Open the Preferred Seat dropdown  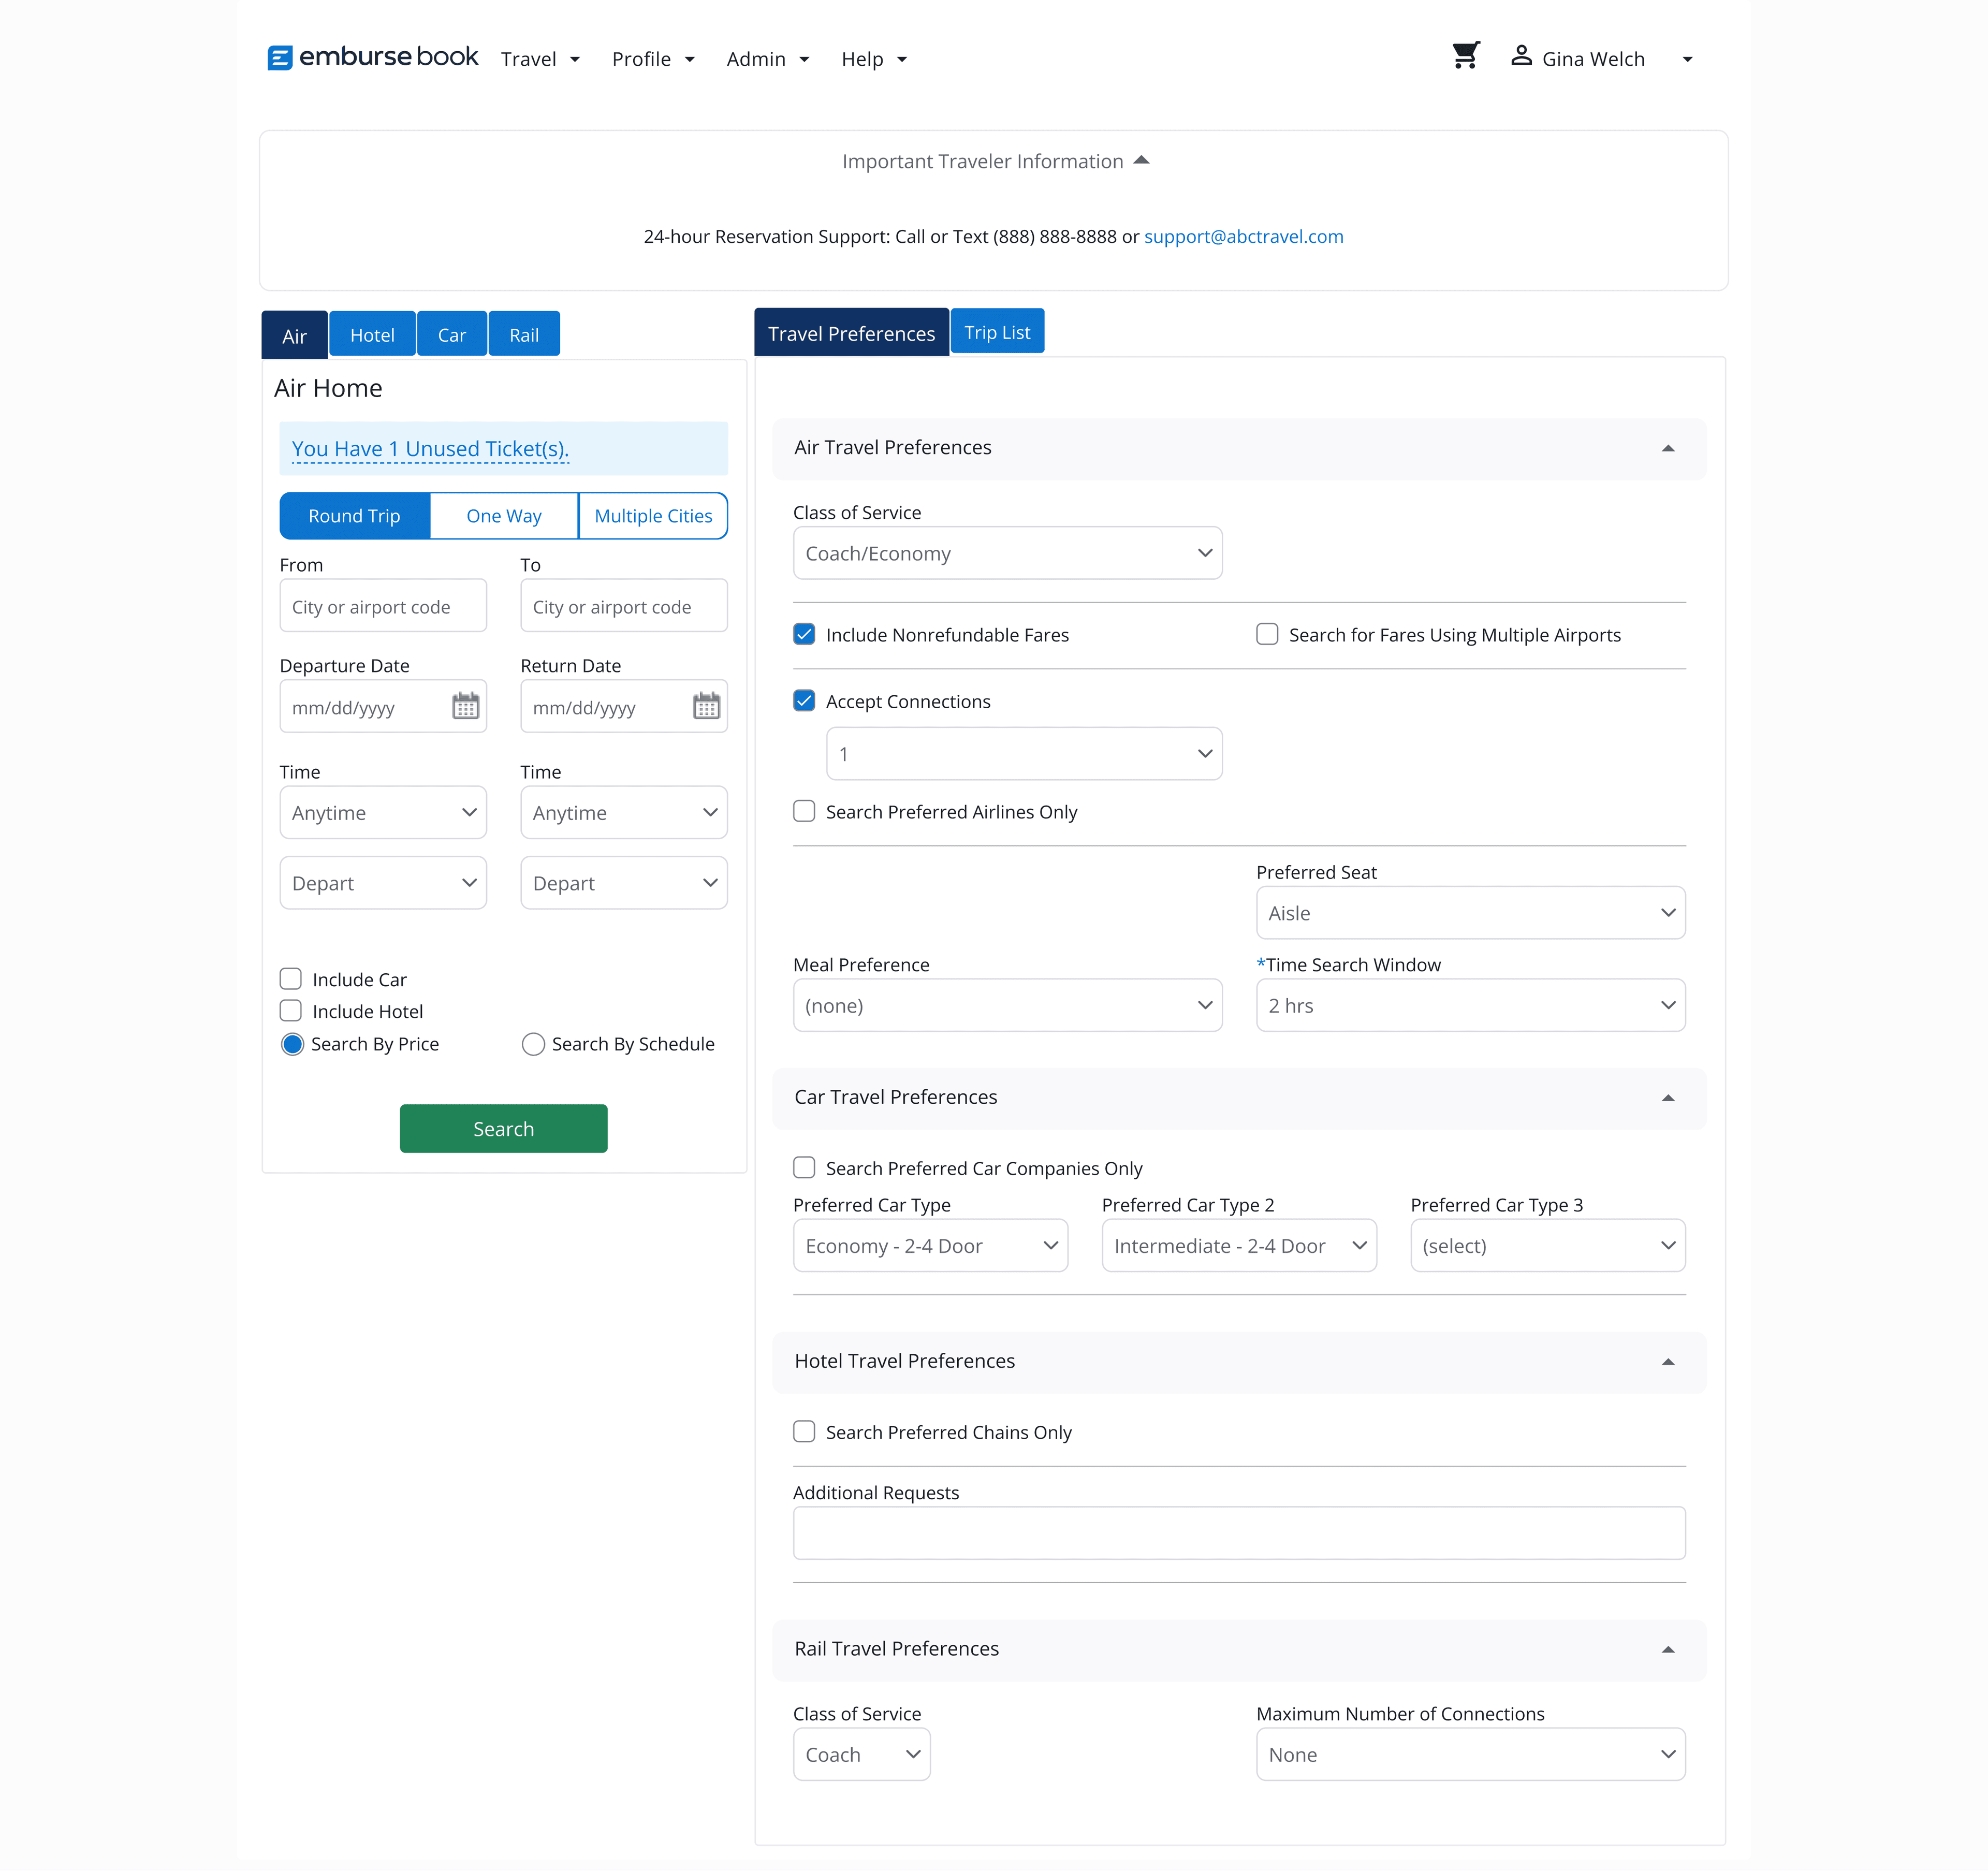tap(1470, 913)
